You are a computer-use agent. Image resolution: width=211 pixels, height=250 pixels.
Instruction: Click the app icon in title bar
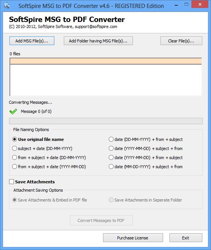tap(7, 6)
